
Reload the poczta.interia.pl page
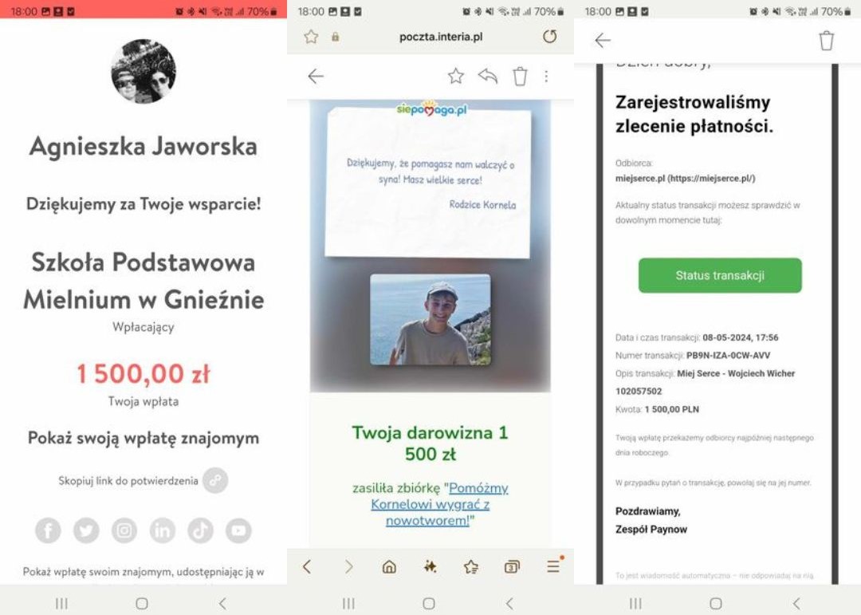point(549,36)
